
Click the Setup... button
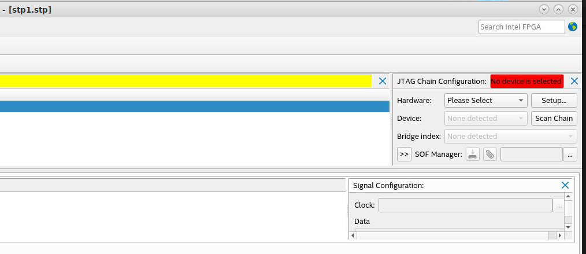[554, 100]
